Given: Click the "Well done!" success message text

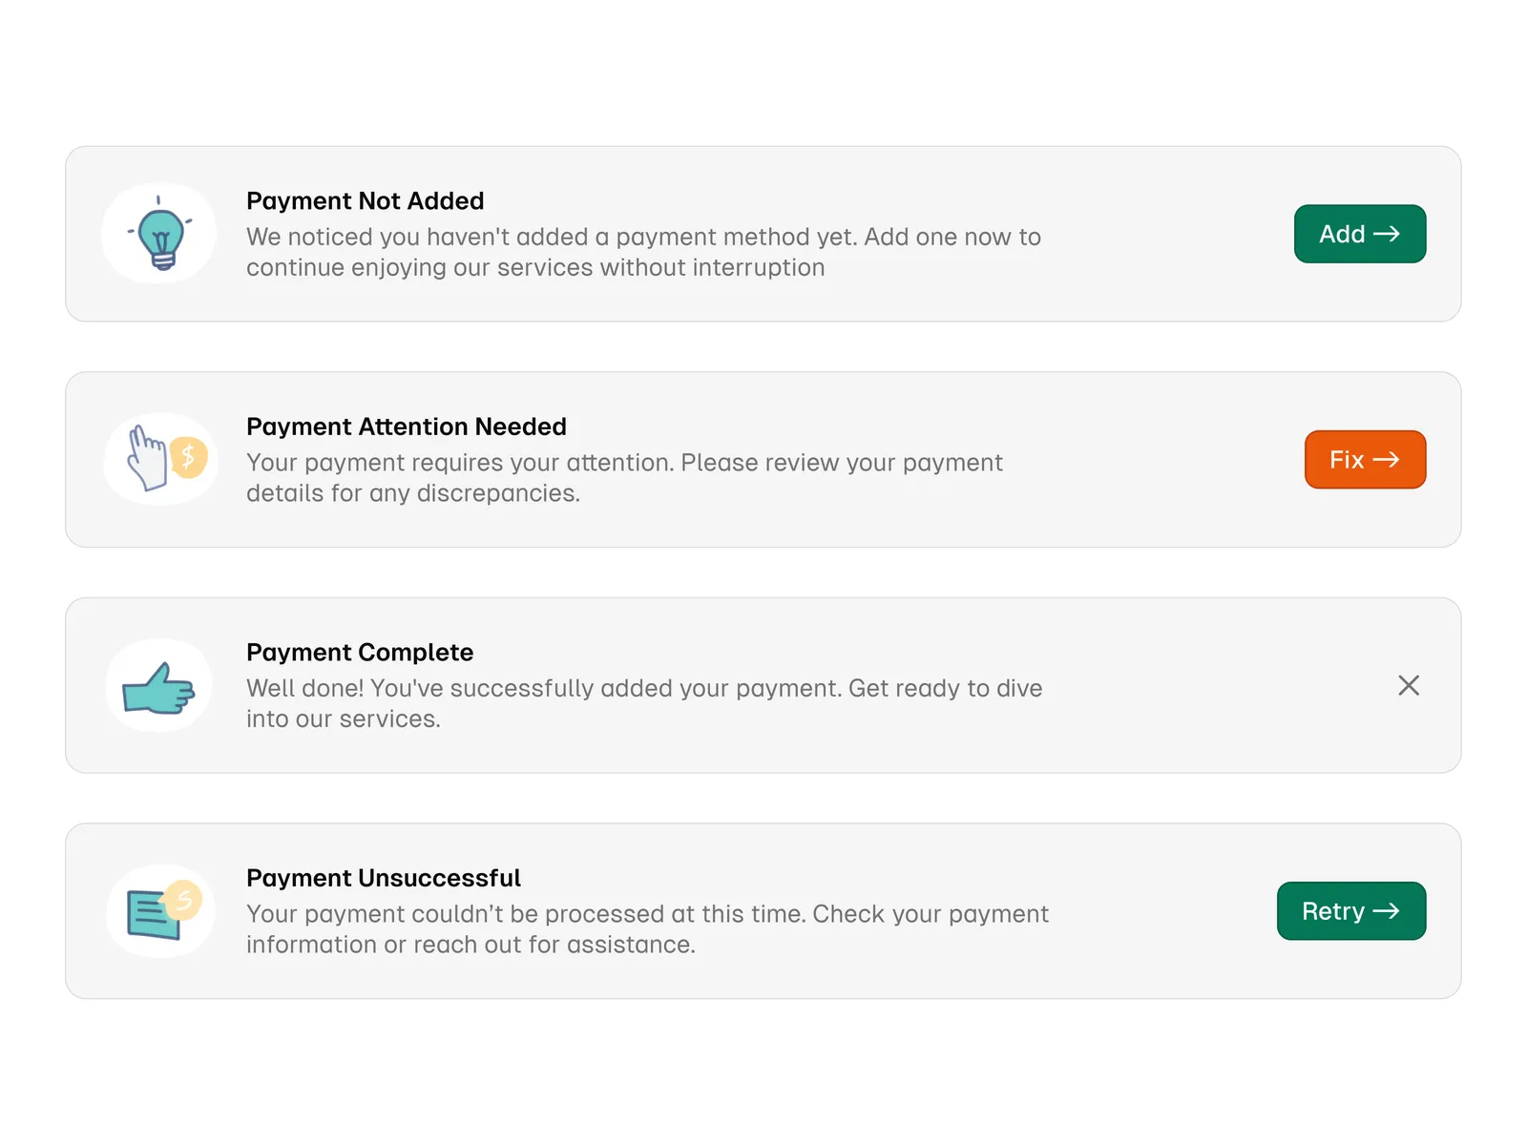Looking at the screenshot, I should pos(644,703).
